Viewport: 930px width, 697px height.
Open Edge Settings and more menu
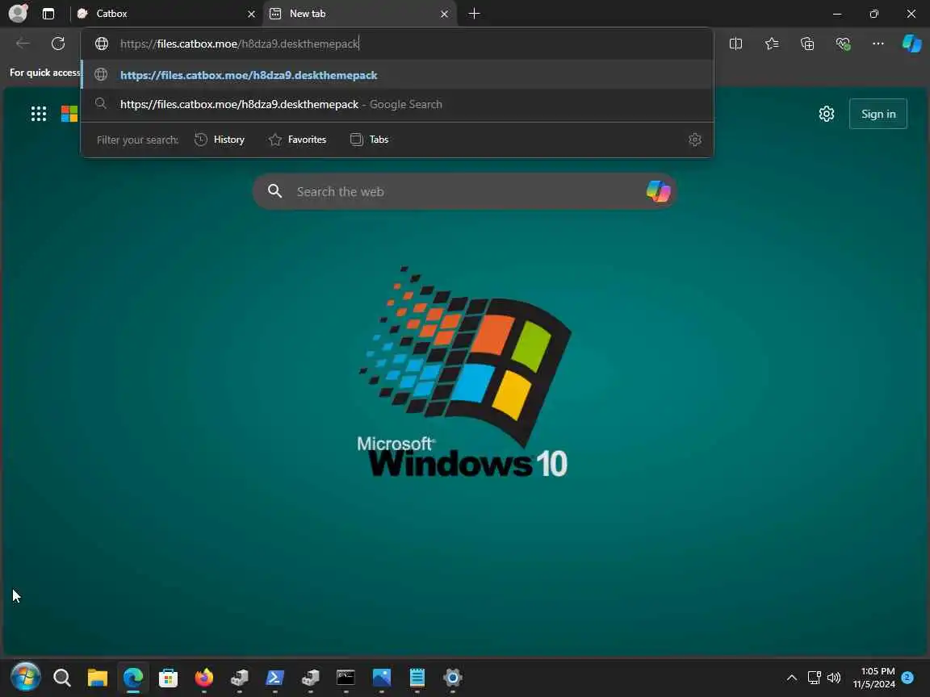[x=878, y=44]
